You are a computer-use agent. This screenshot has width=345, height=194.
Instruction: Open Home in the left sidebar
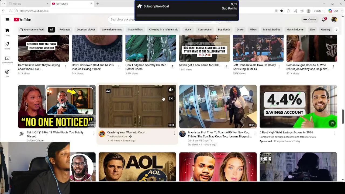[x=7, y=32]
